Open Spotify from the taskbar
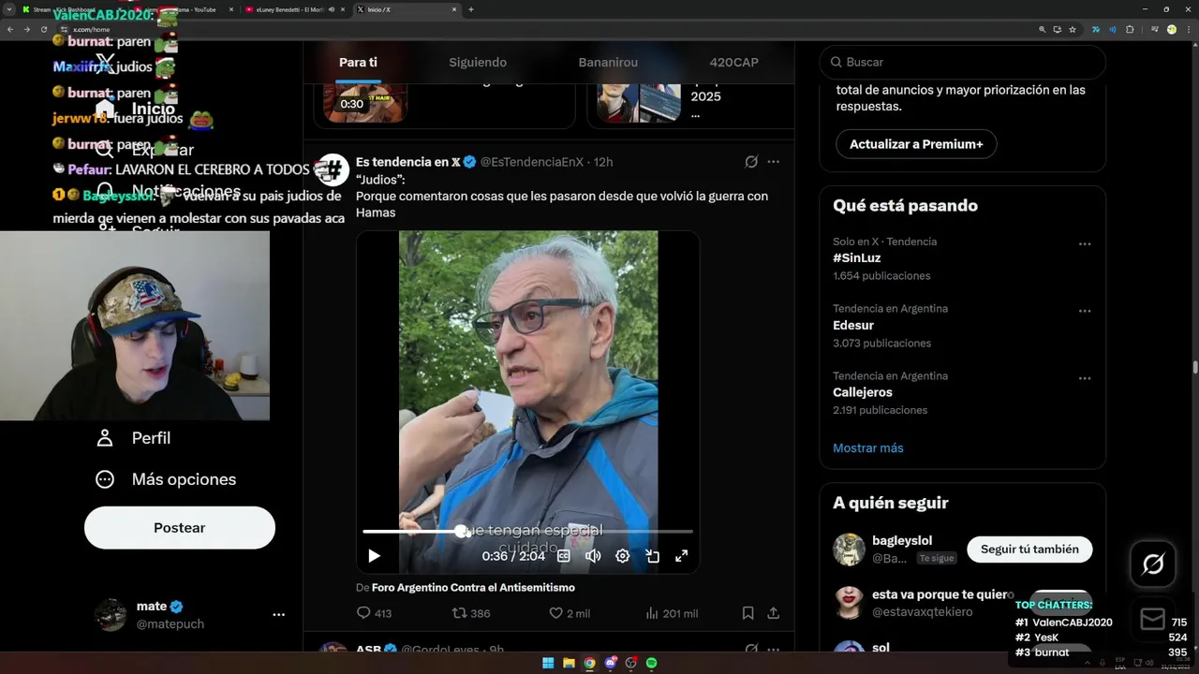The image size is (1199, 674). click(x=651, y=663)
